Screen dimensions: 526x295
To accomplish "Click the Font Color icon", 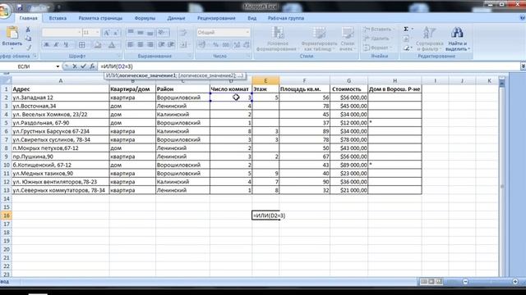I will click(112, 44).
